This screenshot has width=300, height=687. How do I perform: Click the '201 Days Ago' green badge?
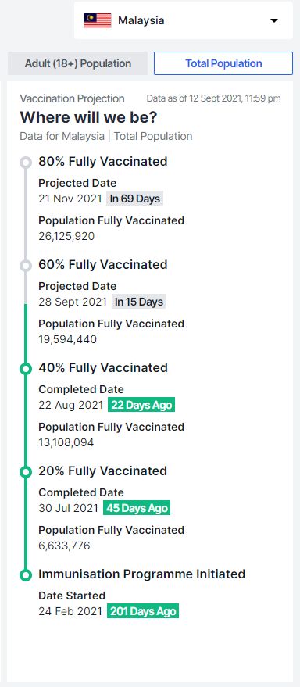click(143, 611)
